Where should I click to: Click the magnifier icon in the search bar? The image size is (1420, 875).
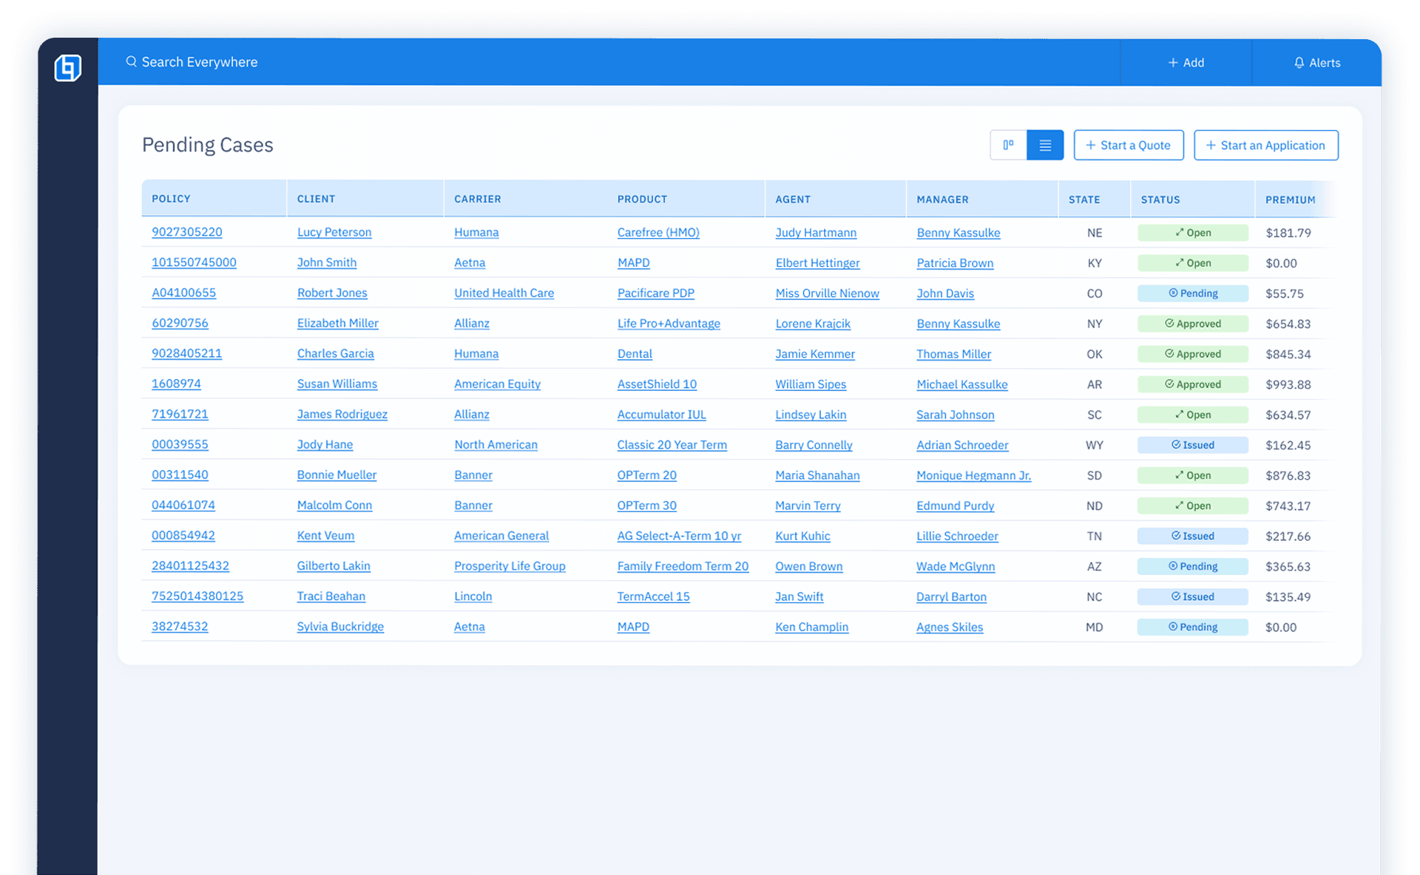[132, 62]
